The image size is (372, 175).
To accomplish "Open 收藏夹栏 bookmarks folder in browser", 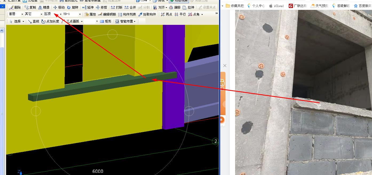I will pos(235,6).
